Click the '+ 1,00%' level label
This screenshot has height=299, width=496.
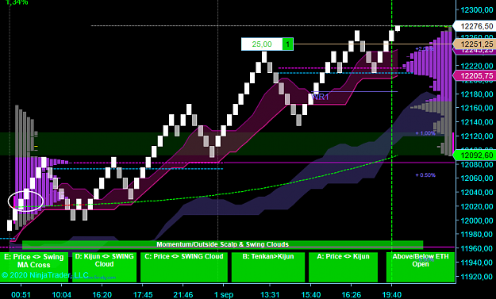pos(425,133)
